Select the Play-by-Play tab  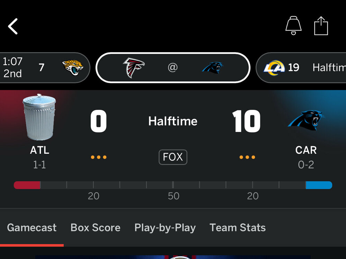tap(165, 227)
